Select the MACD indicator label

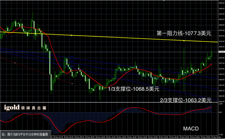click(191, 129)
